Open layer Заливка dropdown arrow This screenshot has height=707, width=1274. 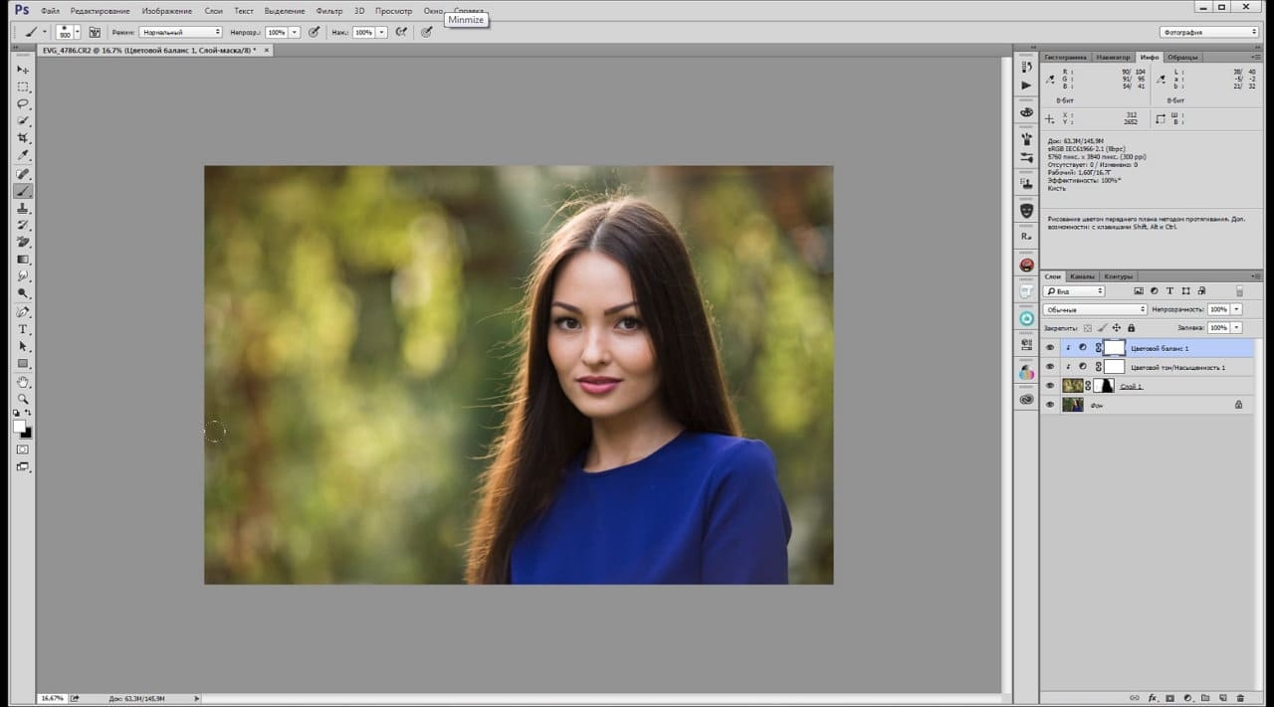click(x=1237, y=327)
